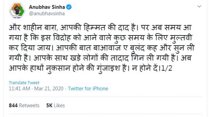The width and height of the screenshot is (209, 117).
Task: Click the 5K likes count number
Action: tap(49, 106)
